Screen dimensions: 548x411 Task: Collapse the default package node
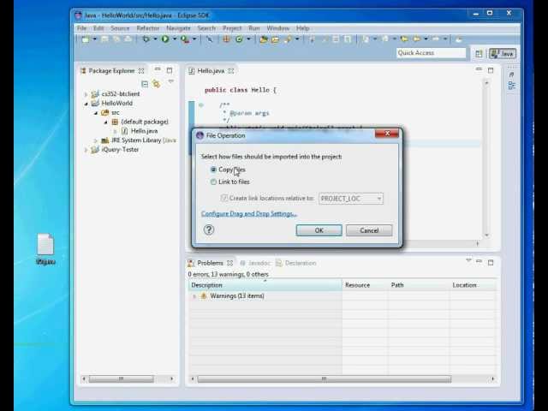click(x=105, y=122)
